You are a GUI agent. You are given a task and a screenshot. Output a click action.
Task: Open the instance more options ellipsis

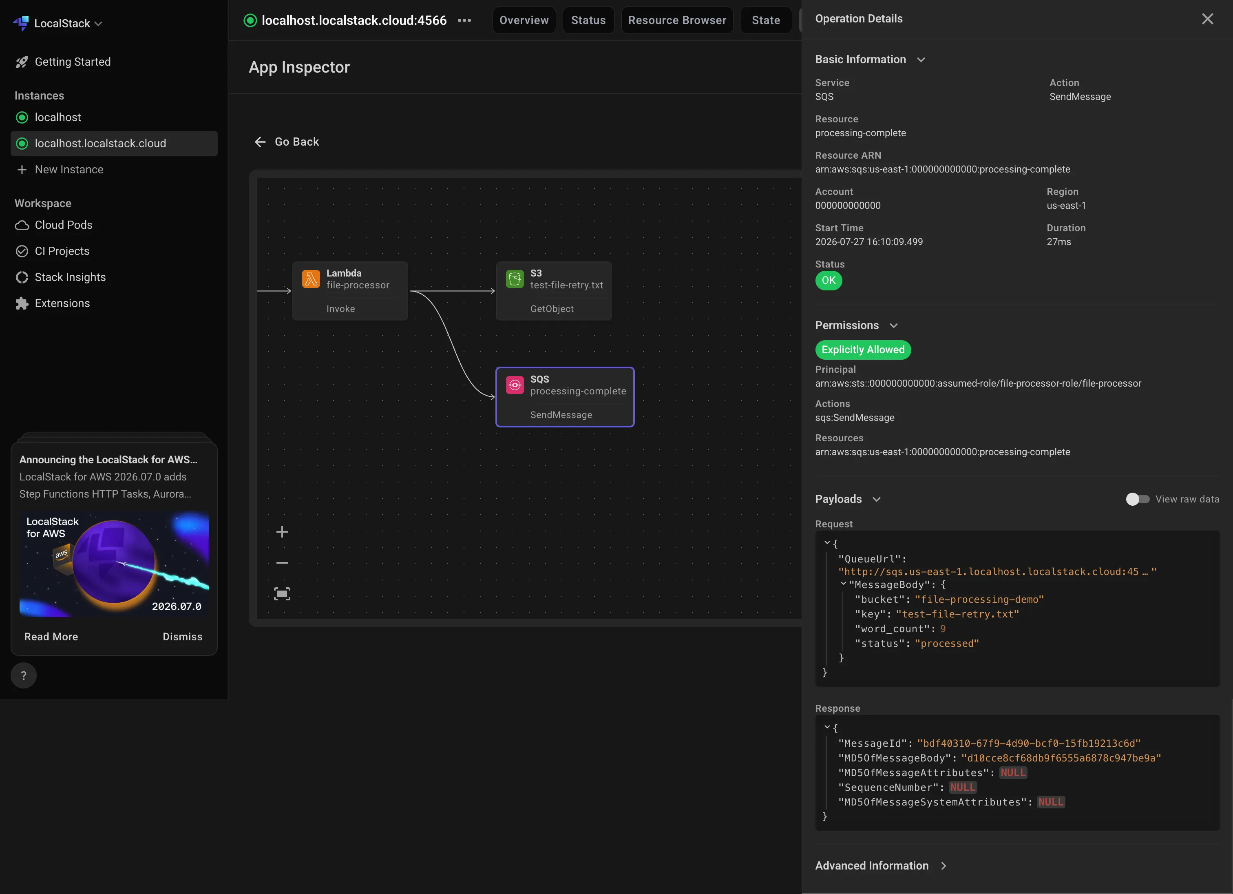464,21
